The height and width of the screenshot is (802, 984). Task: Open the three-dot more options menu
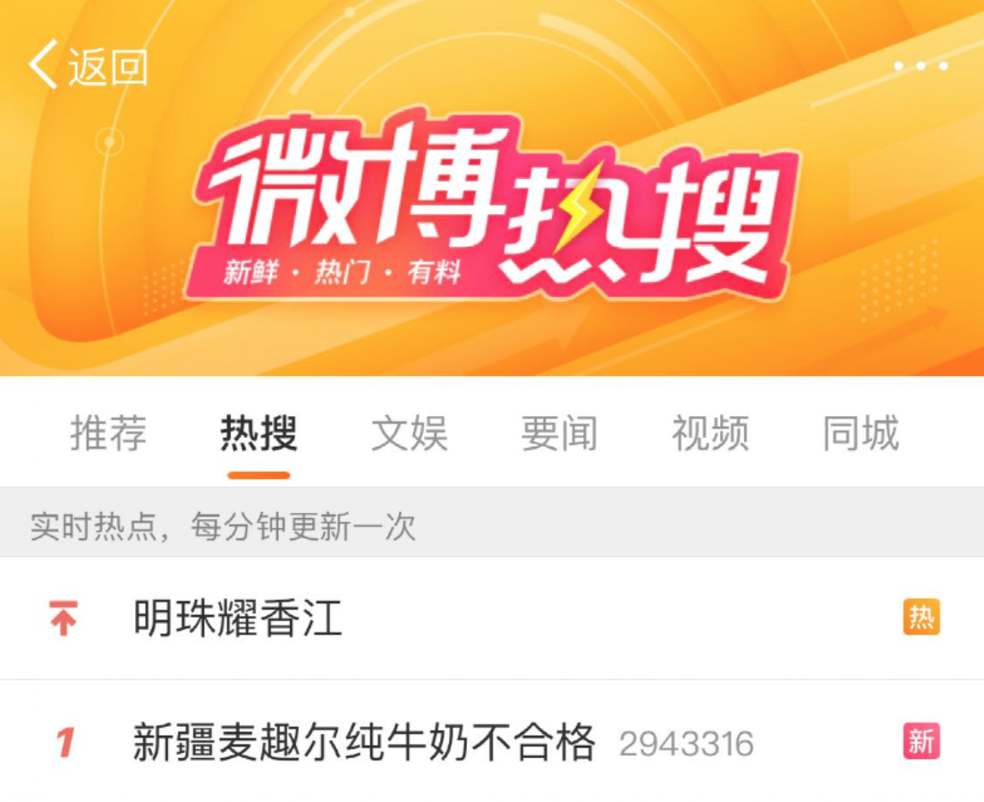[920, 65]
